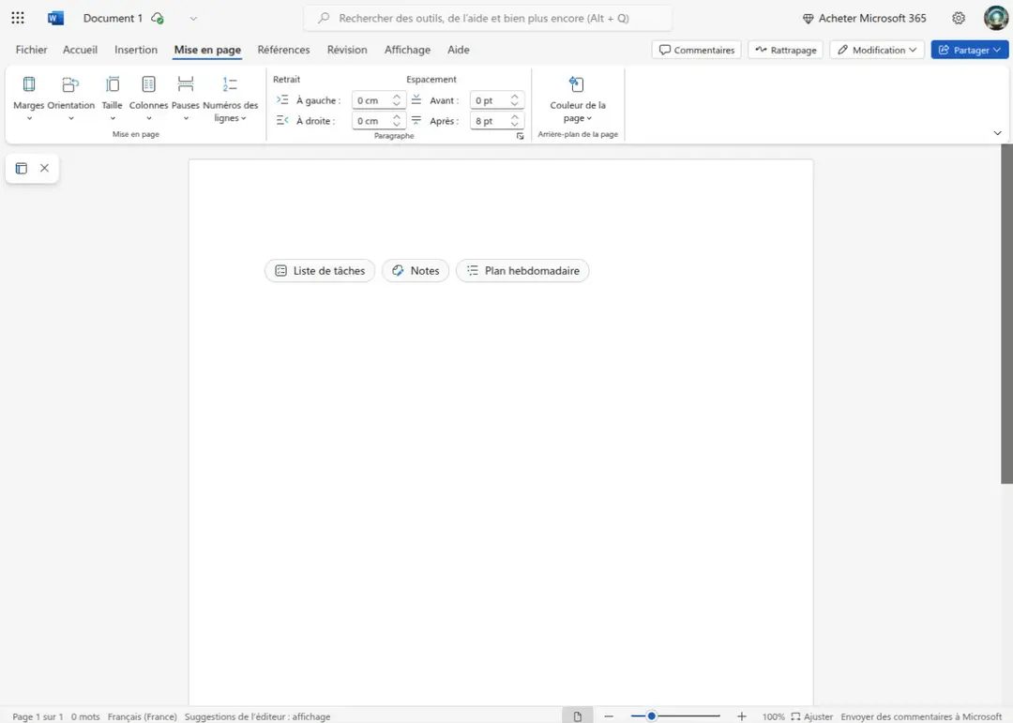Increase the Après spacing value
Viewport: 1013px width, 723px height.
tap(515, 117)
